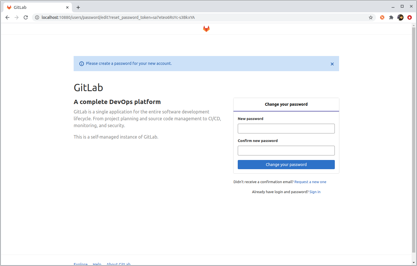Viewport: 417px width, 266px height.
Task: Click the GitLab fox logo in header
Action: click(x=206, y=29)
